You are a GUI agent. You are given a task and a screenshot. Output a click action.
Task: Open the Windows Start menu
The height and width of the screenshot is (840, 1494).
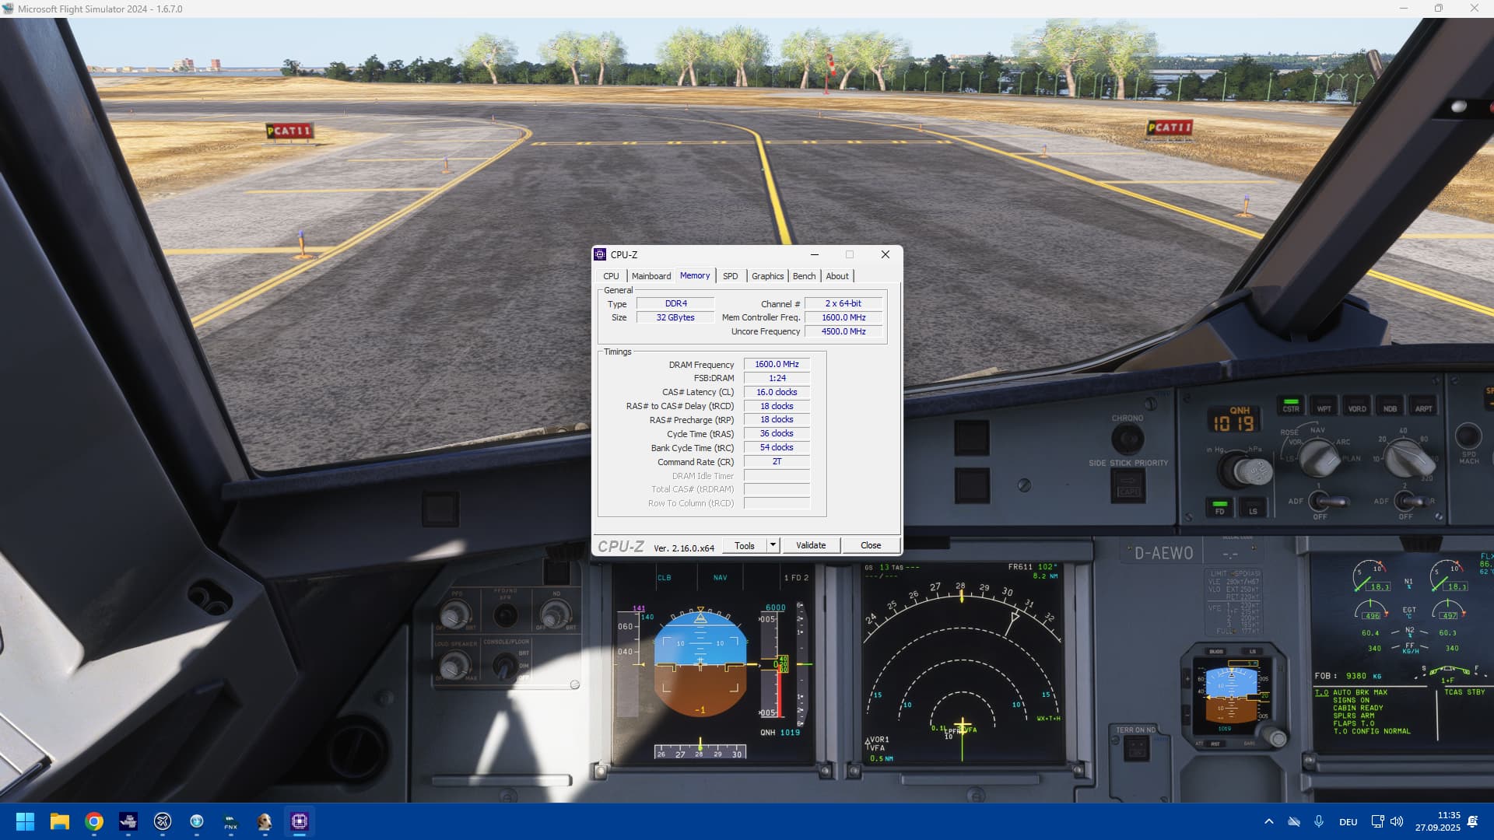(x=25, y=821)
